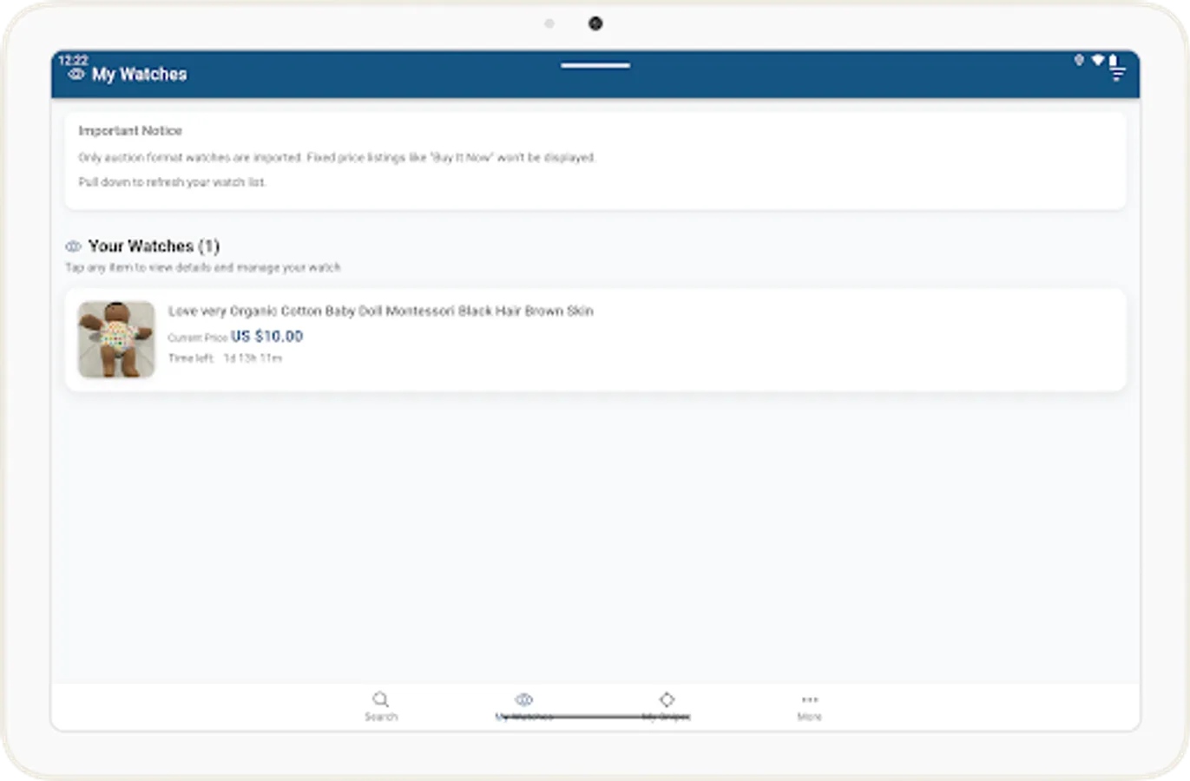Tap the More three-dots icon

[809, 699]
